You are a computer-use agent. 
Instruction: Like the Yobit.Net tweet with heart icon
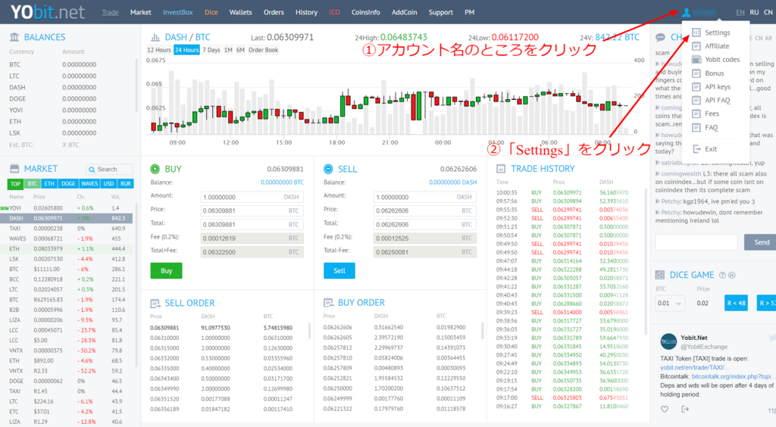coord(665,409)
